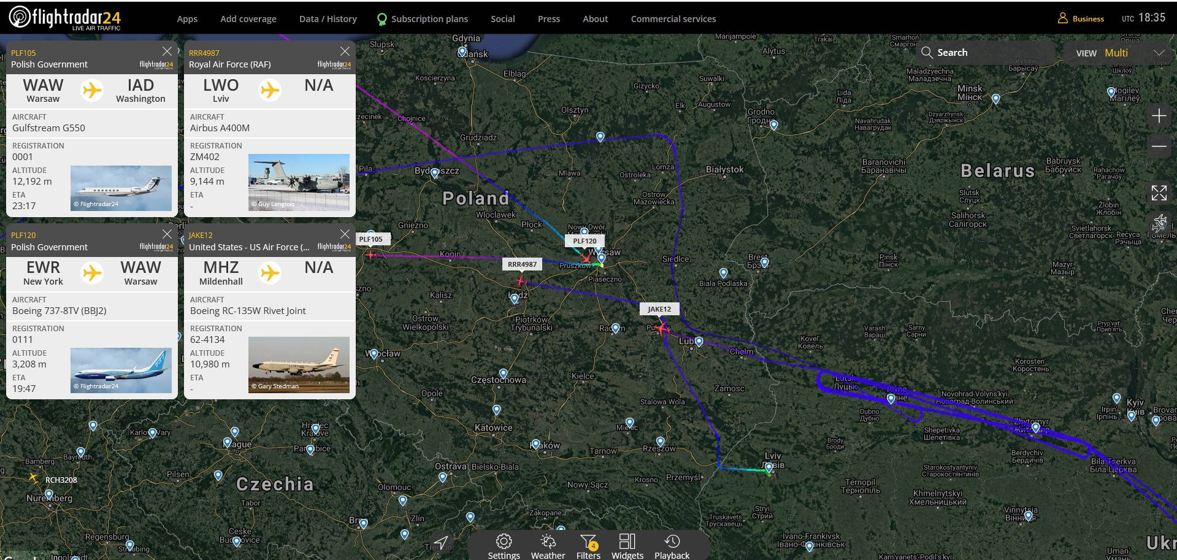The width and height of the screenshot is (1177, 560).
Task: Close the JAKE12 flight card
Action: pyautogui.click(x=345, y=234)
